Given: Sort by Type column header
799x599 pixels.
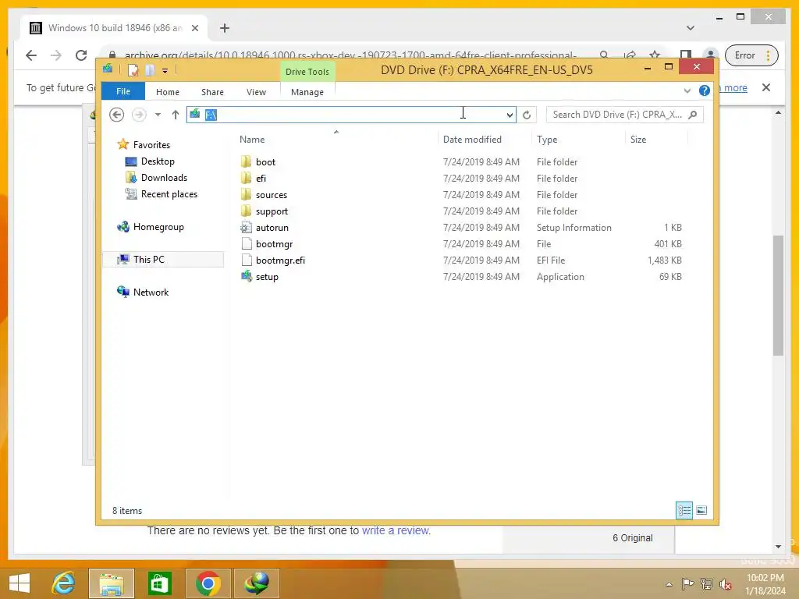Looking at the screenshot, I should 547,140.
